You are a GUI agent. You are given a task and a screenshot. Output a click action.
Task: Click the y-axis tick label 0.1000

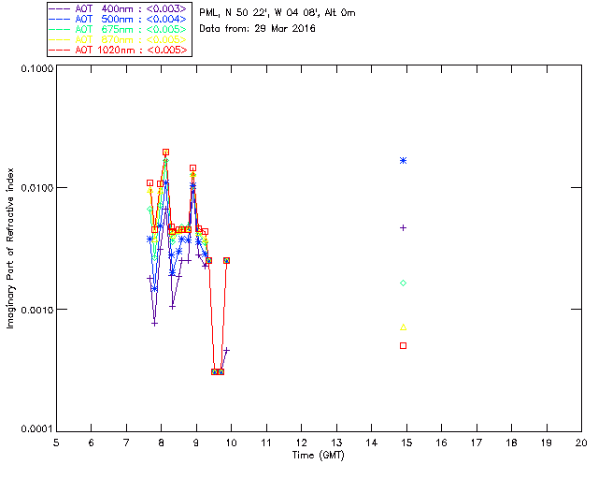(x=37, y=68)
